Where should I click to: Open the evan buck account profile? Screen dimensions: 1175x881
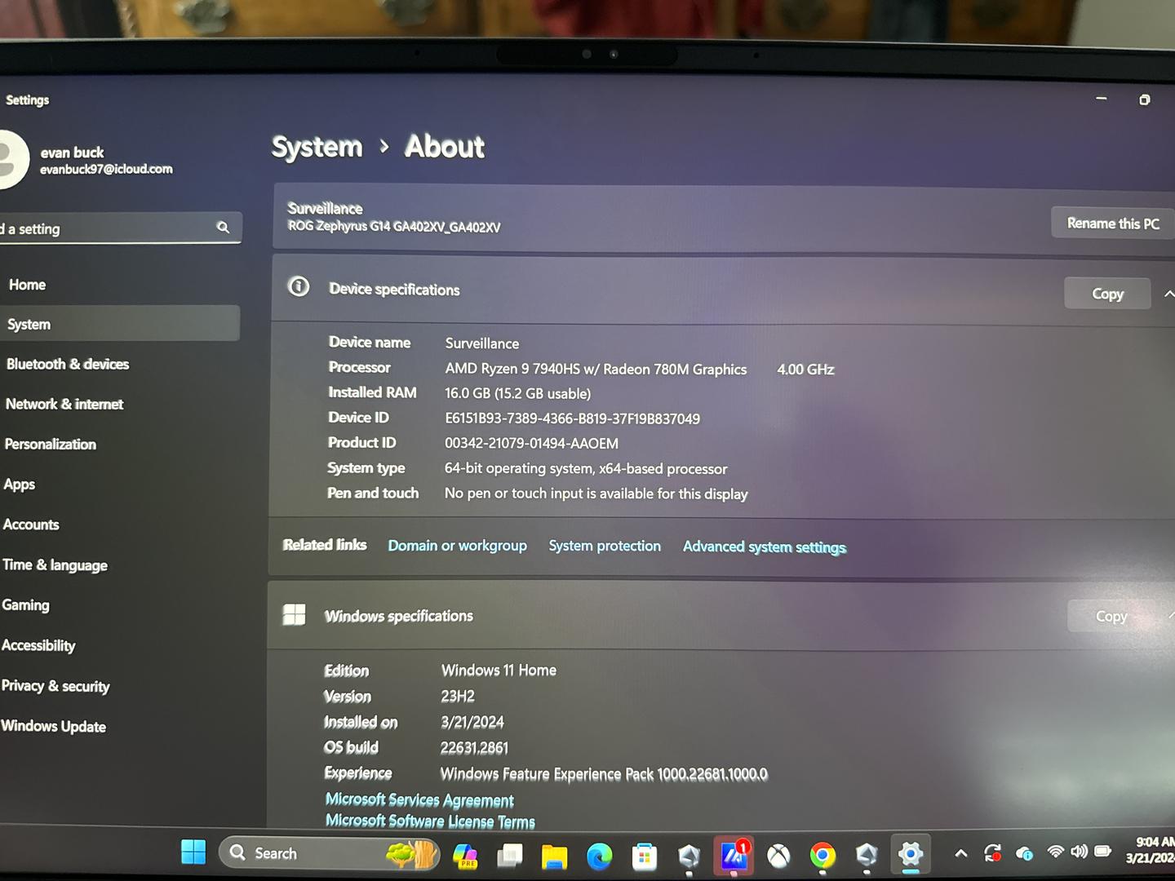86,160
